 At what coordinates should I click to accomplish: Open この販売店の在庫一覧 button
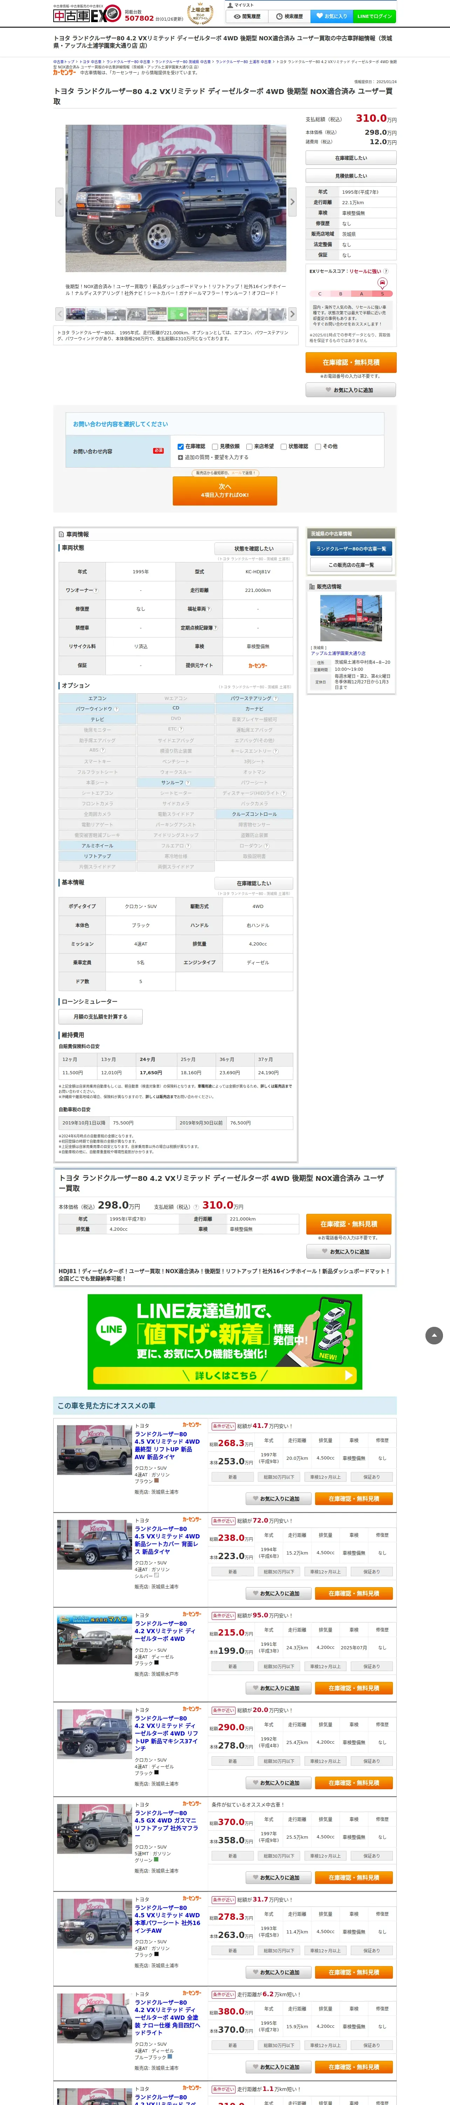coord(351,564)
